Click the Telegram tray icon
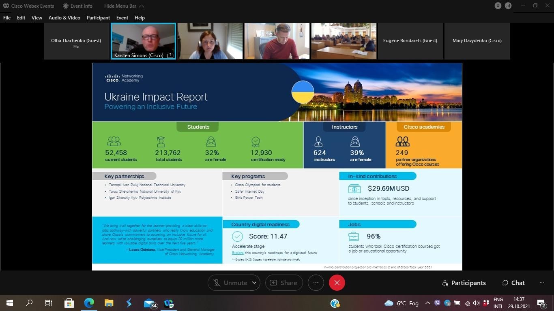Viewport: 554px width, 311px height. tap(447, 303)
